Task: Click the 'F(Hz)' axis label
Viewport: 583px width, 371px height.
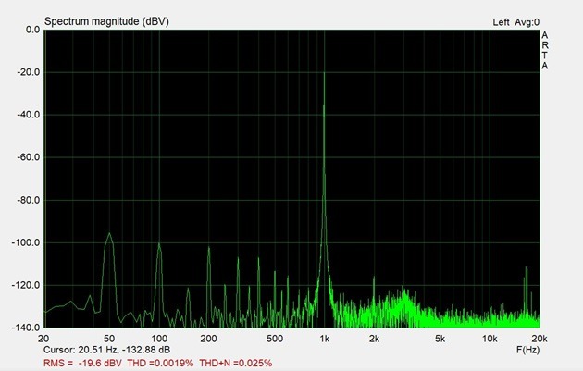Action: coord(527,350)
